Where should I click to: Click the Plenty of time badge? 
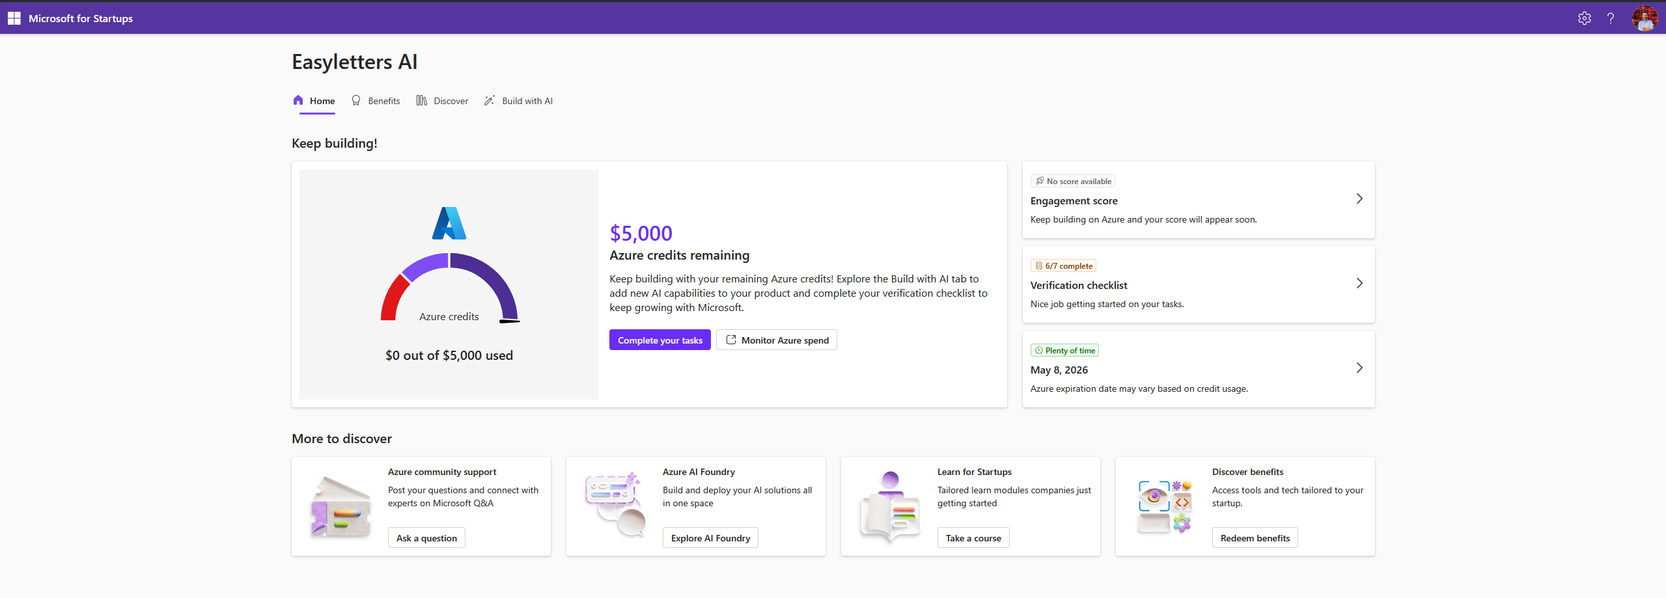coord(1064,350)
